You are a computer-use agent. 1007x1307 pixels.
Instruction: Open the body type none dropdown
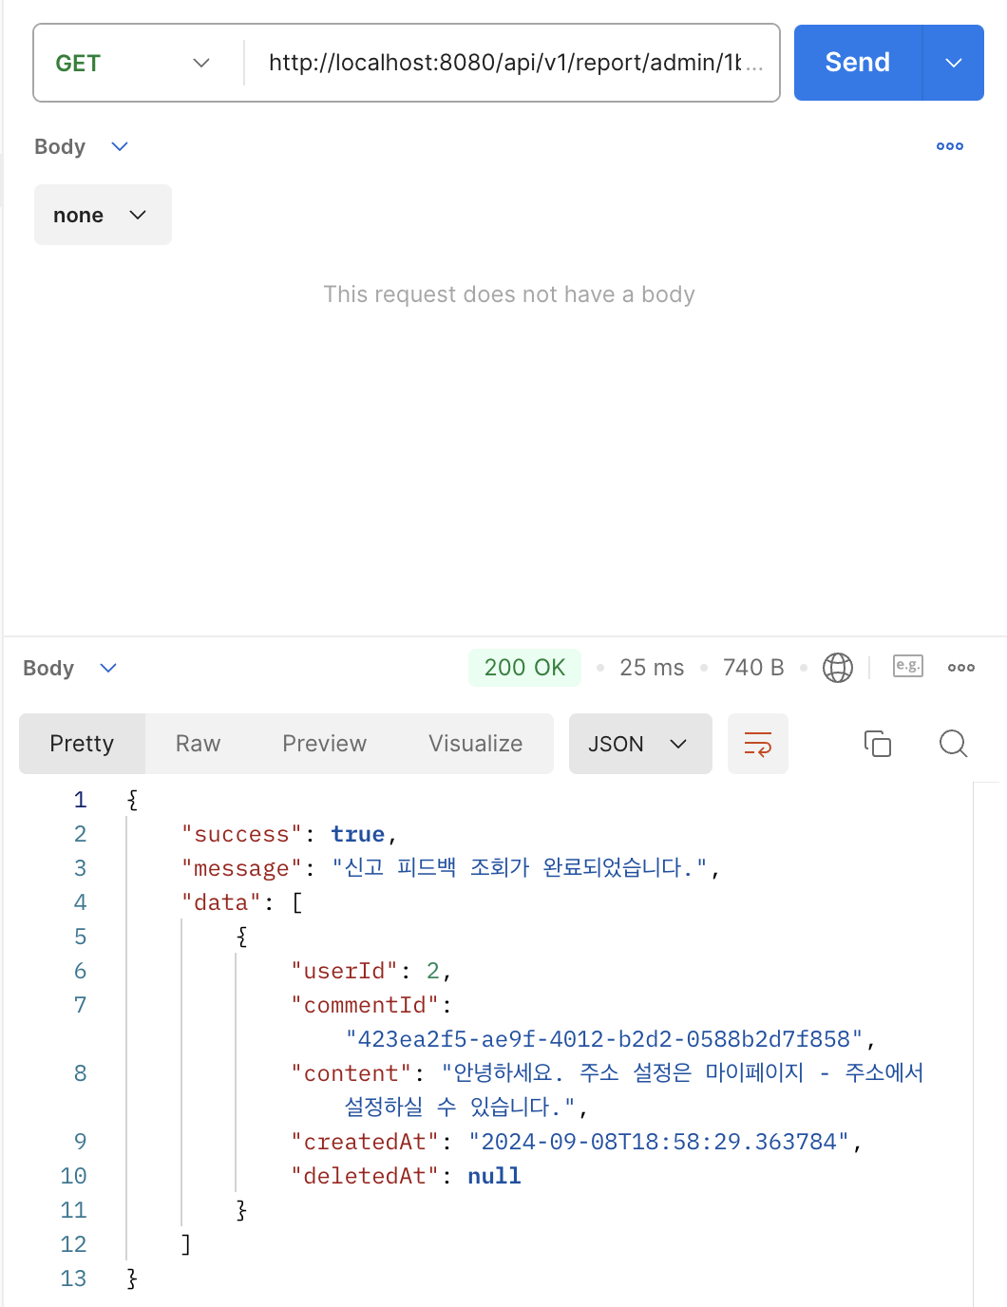pyautogui.click(x=103, y=216)
